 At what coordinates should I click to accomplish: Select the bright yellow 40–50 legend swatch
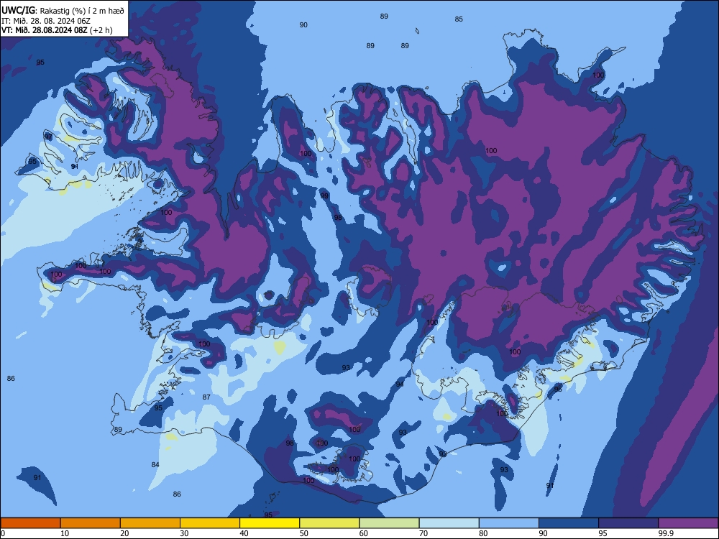tap(270, 523)
